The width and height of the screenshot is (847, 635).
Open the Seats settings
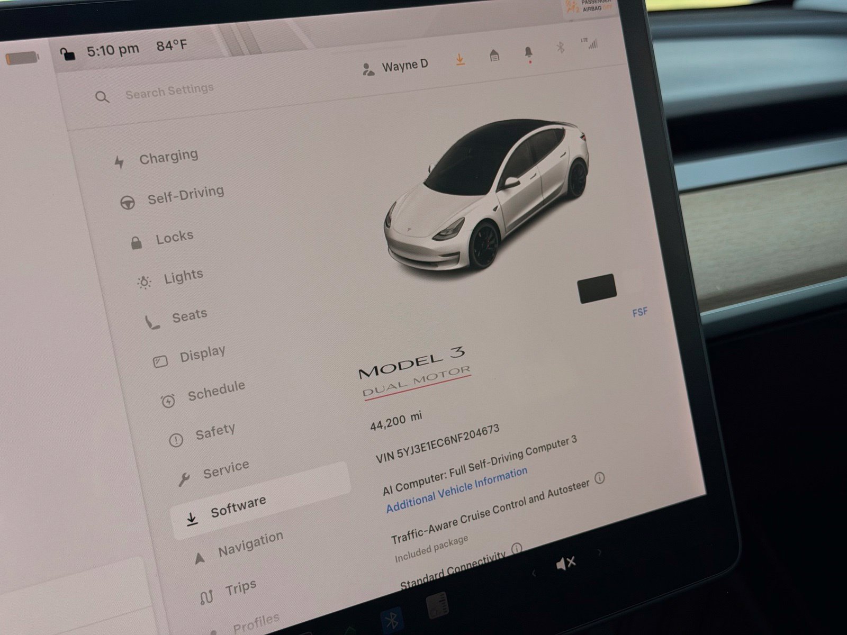tap(176, 318)
